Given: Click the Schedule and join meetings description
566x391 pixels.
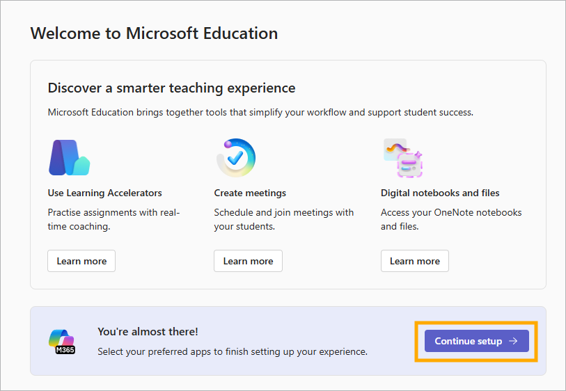Looking at the screenshot, I should pos(284,219).
